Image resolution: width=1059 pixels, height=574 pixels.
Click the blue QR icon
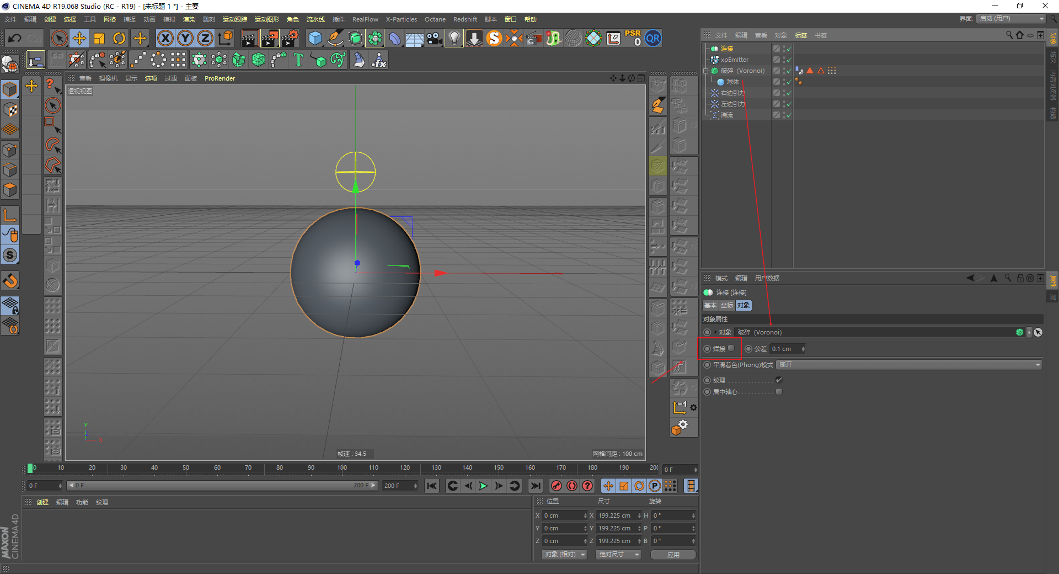pyautogui.click(x=653, y=38)
